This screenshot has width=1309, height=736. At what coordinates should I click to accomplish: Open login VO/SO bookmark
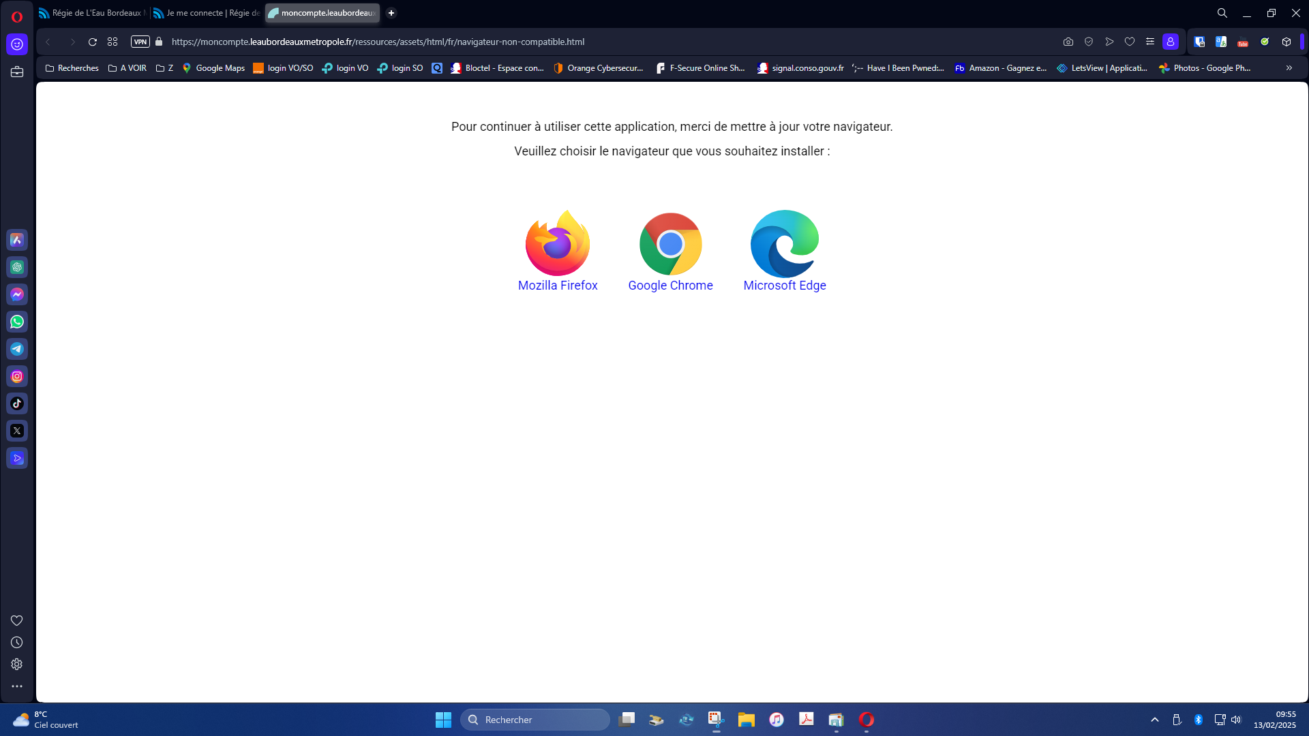click(x=283, y=68)
